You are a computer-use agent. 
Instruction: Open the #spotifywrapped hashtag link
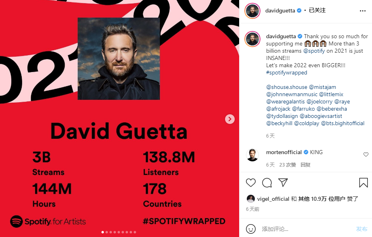coord(287,72)
